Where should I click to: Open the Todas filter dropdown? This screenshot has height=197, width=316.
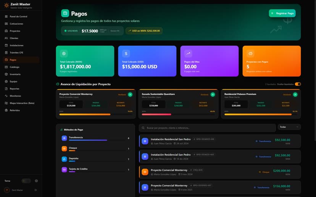[289, 127]
